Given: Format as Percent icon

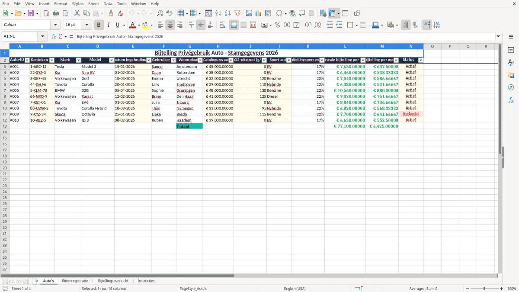Looking at the screenshot, I should pyautogui.click(x=277, y=25).
